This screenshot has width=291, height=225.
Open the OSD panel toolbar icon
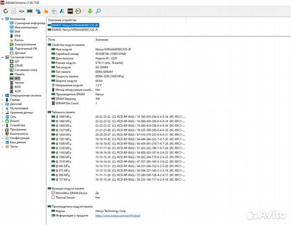(70, 11)
